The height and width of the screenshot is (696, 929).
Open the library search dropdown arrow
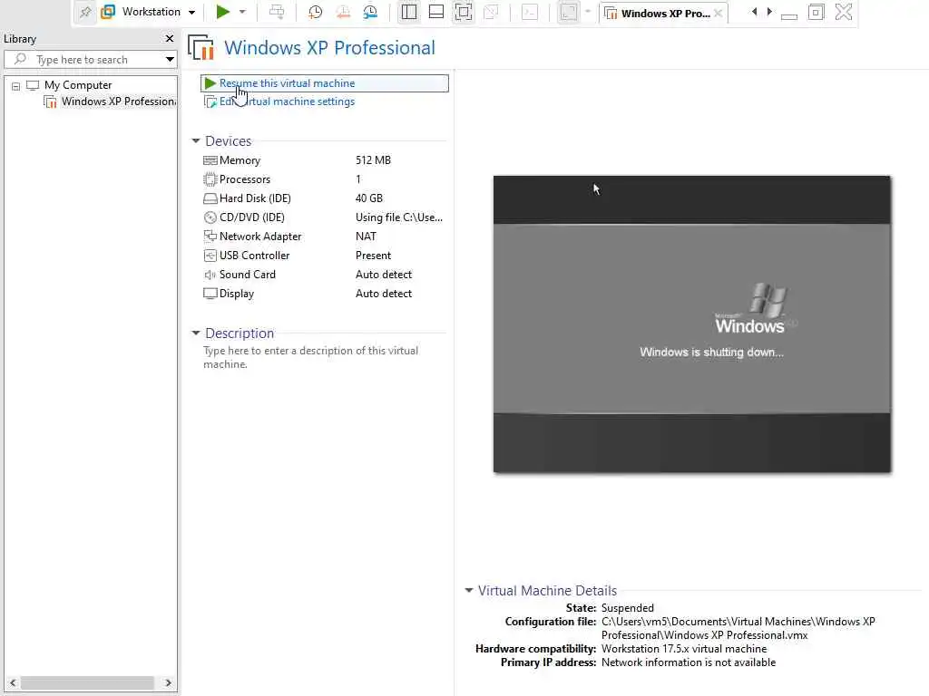(x=170, y=59)
